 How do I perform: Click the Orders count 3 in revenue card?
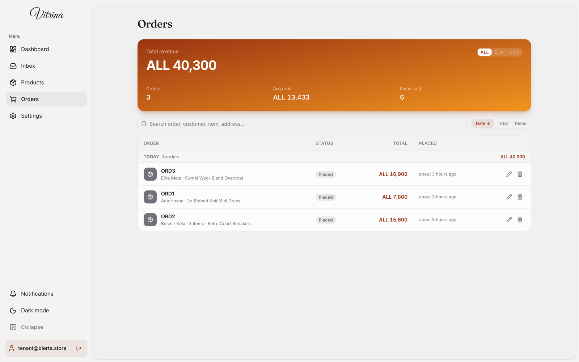(x=148, y=97)
